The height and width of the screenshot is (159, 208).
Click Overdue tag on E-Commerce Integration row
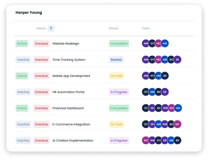pos(41,124)
